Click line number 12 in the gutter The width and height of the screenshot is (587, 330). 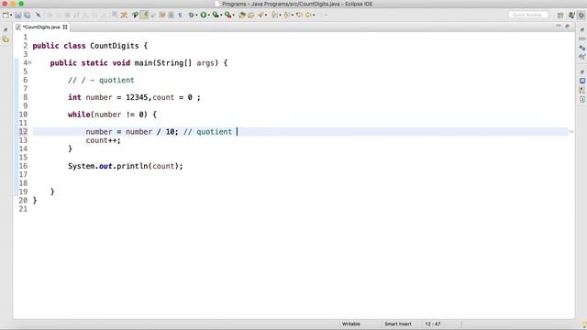(x=23, y=131)
